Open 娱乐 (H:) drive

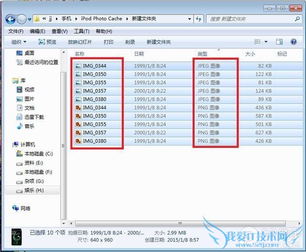(x=30, y=190)
